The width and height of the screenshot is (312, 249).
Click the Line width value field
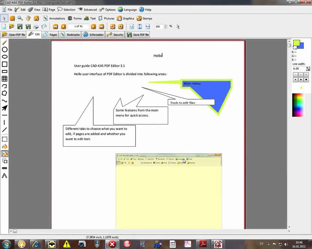click(x=299, y=68)
